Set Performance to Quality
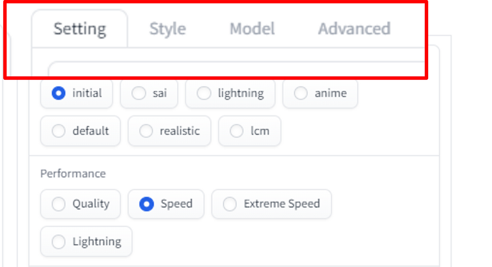 click(80, 204)
